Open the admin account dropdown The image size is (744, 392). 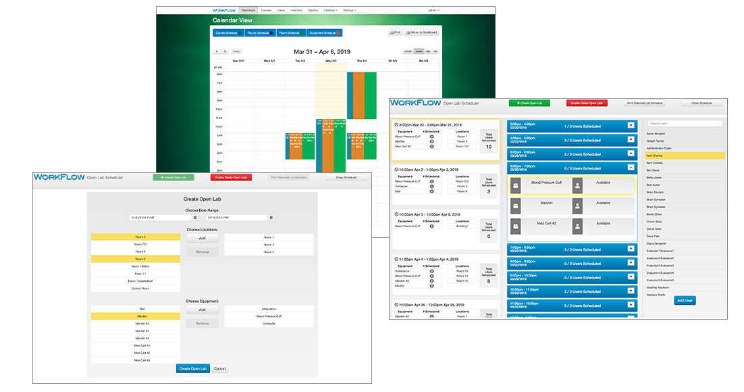[433, 10]
